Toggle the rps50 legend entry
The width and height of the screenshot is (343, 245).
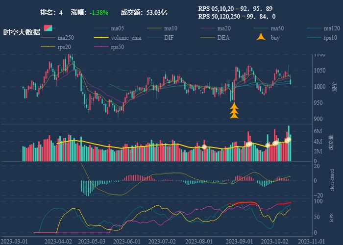[109, 47]
